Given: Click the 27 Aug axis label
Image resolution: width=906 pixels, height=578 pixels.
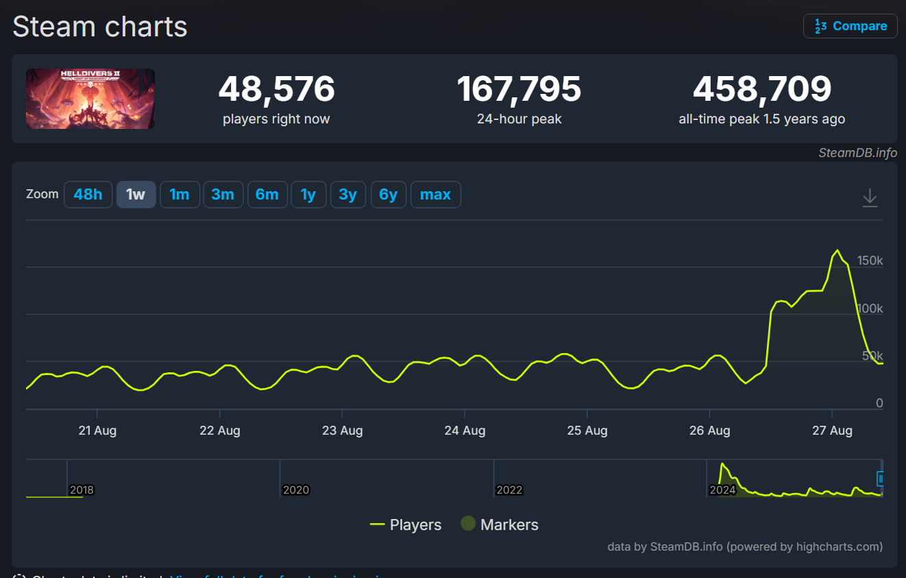Looking at the screenshot, I should (x=832, y=431).
